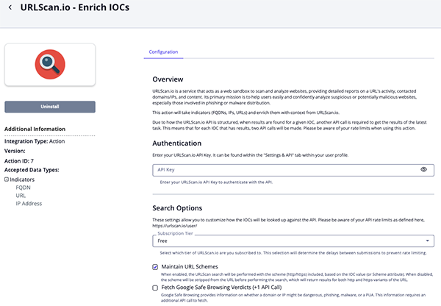Click the Search Options heading
The height and width of the screenshot is (306, 441).
[x=177, y=208]
